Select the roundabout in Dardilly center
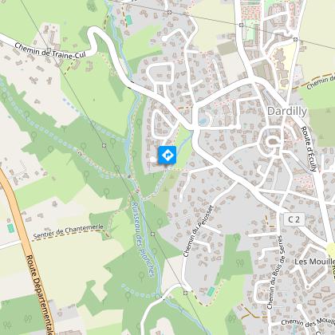335x335 pixels. 272,142
